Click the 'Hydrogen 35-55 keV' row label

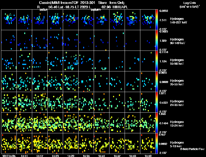(x=177, y=82)
